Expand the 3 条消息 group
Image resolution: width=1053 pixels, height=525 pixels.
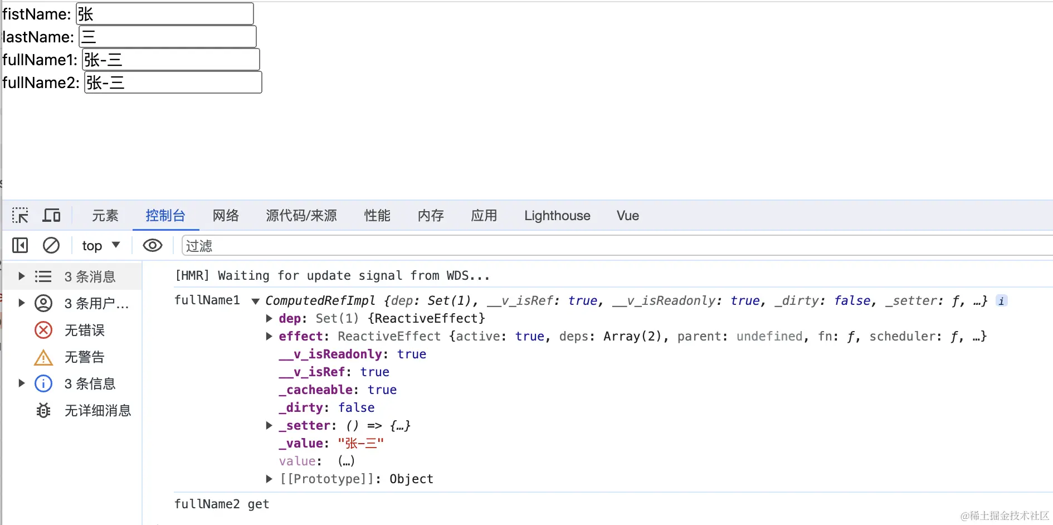[21, 276]
